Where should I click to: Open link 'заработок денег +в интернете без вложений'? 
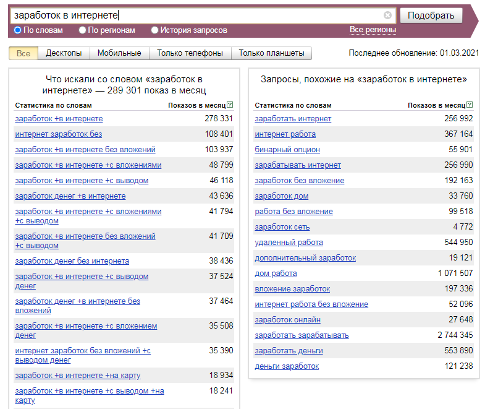tap(78, 306)
